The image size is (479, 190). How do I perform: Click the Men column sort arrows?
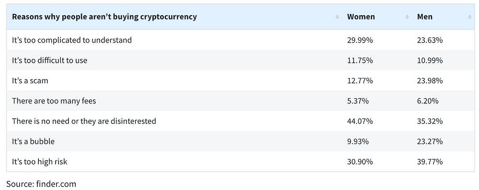tap(469, 17)
